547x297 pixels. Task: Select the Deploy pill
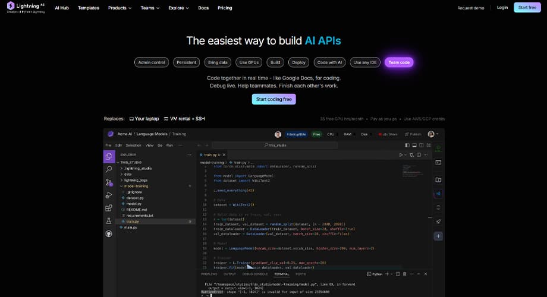pos(298,62)
